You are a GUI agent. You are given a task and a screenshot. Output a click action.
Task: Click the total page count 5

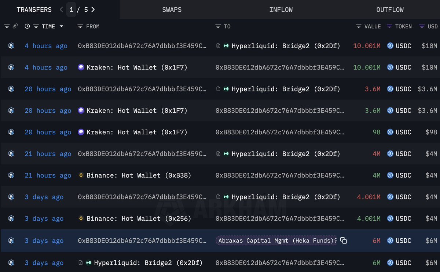pos(86,10)
